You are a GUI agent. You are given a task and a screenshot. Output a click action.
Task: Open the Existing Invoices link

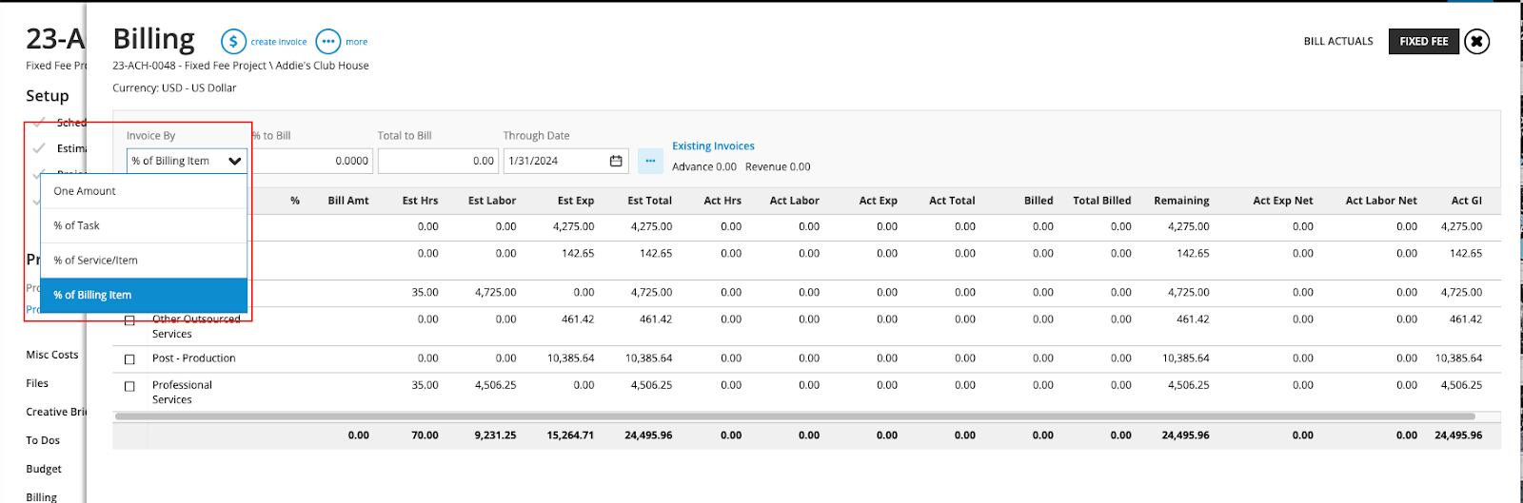[x=713, y=146]
